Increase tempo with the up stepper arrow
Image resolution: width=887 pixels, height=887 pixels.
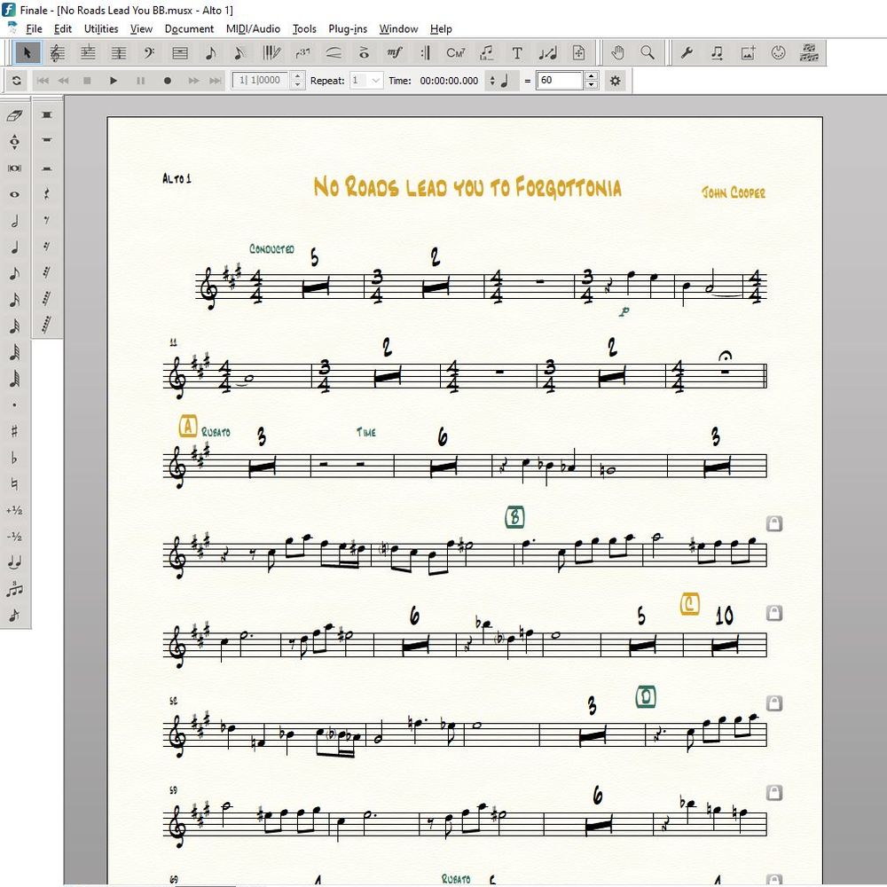coord(591,76)
